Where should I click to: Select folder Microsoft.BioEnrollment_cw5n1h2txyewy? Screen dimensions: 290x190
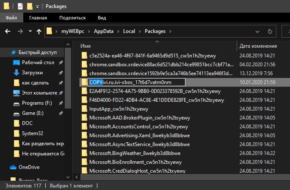[135, 162]
